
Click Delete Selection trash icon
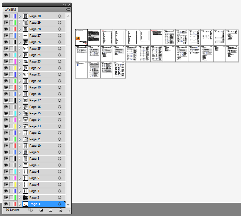tap(61, 210)
